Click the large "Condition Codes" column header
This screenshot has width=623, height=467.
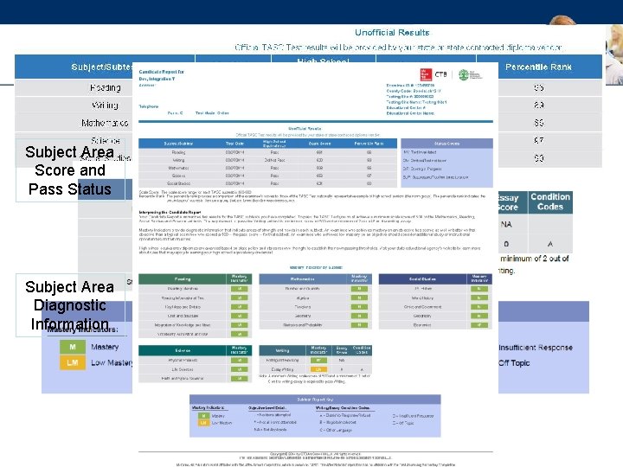pyautogui.click(x=550, y=202)
